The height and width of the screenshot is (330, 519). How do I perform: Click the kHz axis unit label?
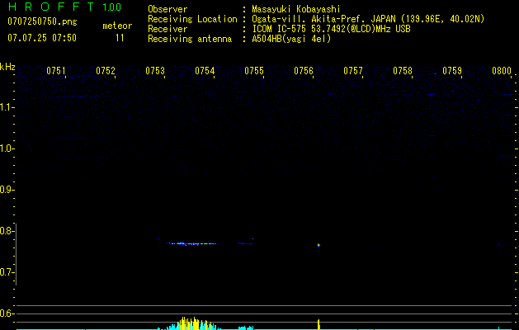7,67
